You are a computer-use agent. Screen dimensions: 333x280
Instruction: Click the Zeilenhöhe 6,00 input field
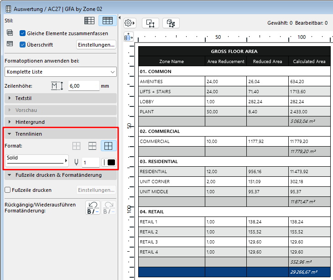(x=83, y=86)
